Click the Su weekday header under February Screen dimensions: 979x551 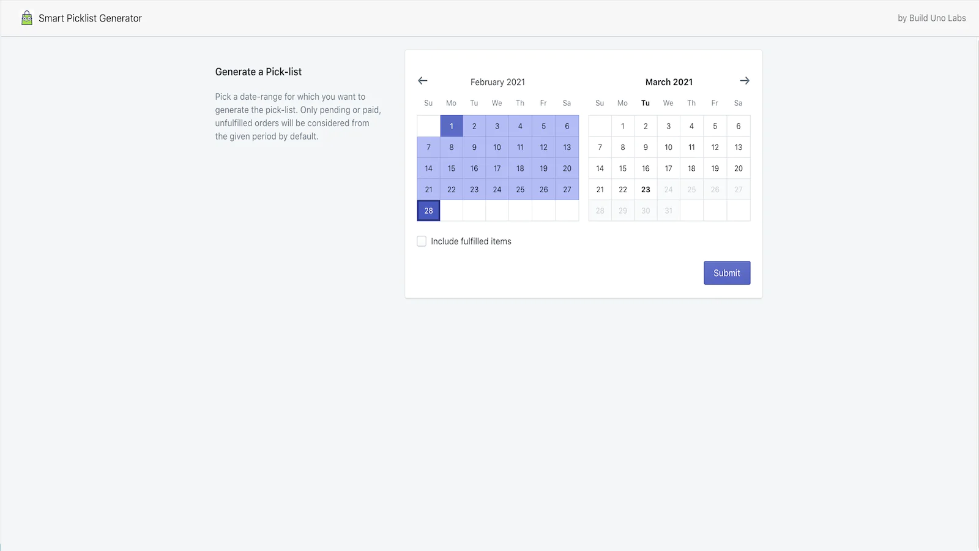click(x=428, y=103)
